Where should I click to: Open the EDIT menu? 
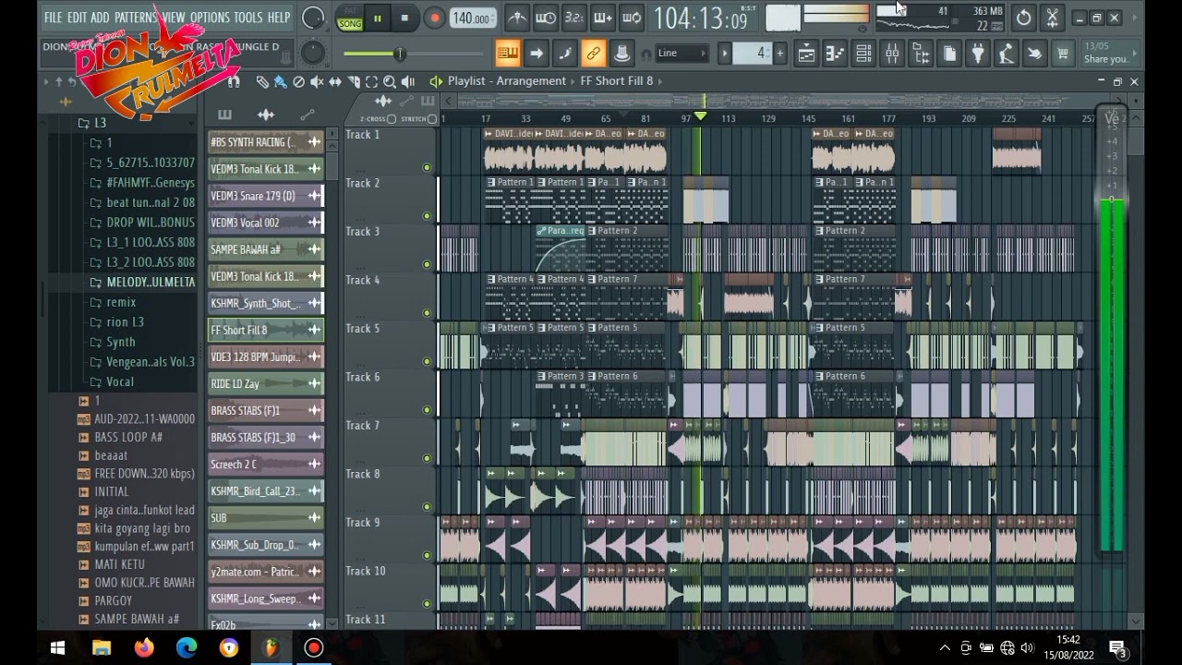coord(77,18)
